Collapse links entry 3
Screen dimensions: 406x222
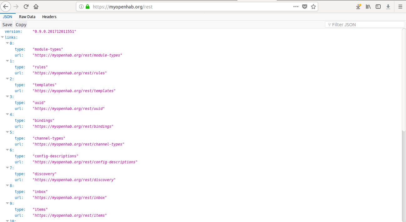(8, 97)
